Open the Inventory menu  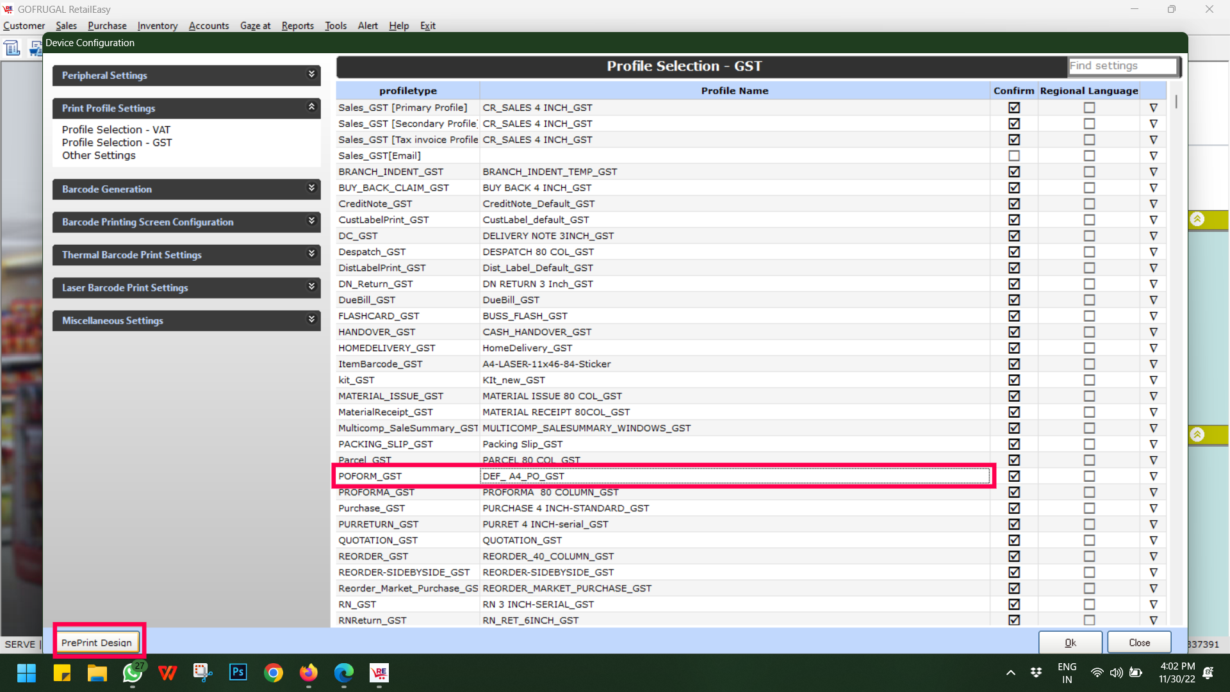click(x=157, y=26)
